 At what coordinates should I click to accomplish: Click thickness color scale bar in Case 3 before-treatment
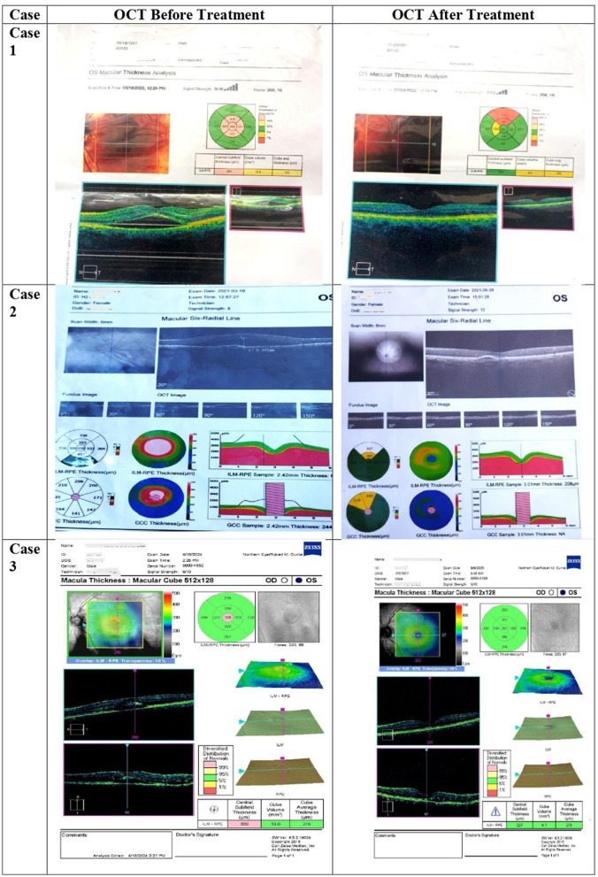(x=168, y=619)
